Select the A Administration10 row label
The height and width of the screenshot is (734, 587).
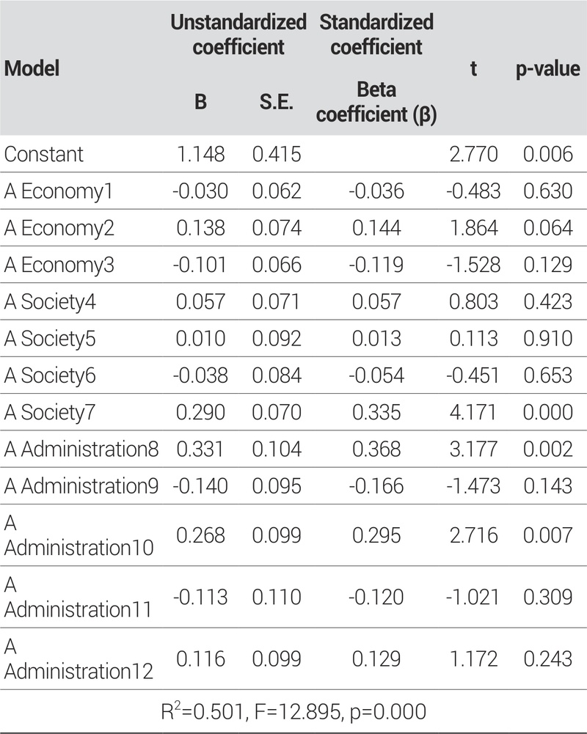(x=79, y=534)
